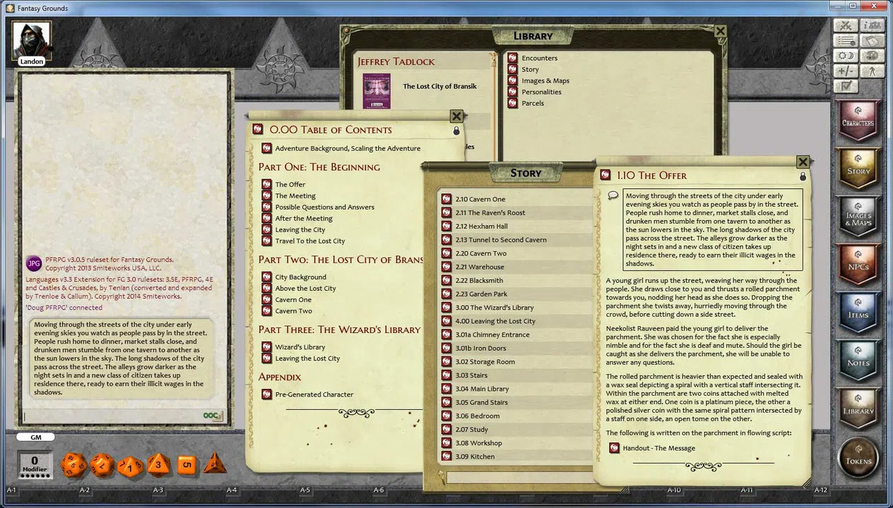893x508 pixels.
Task: Click the Story window search field
Action: pos(519,478)
